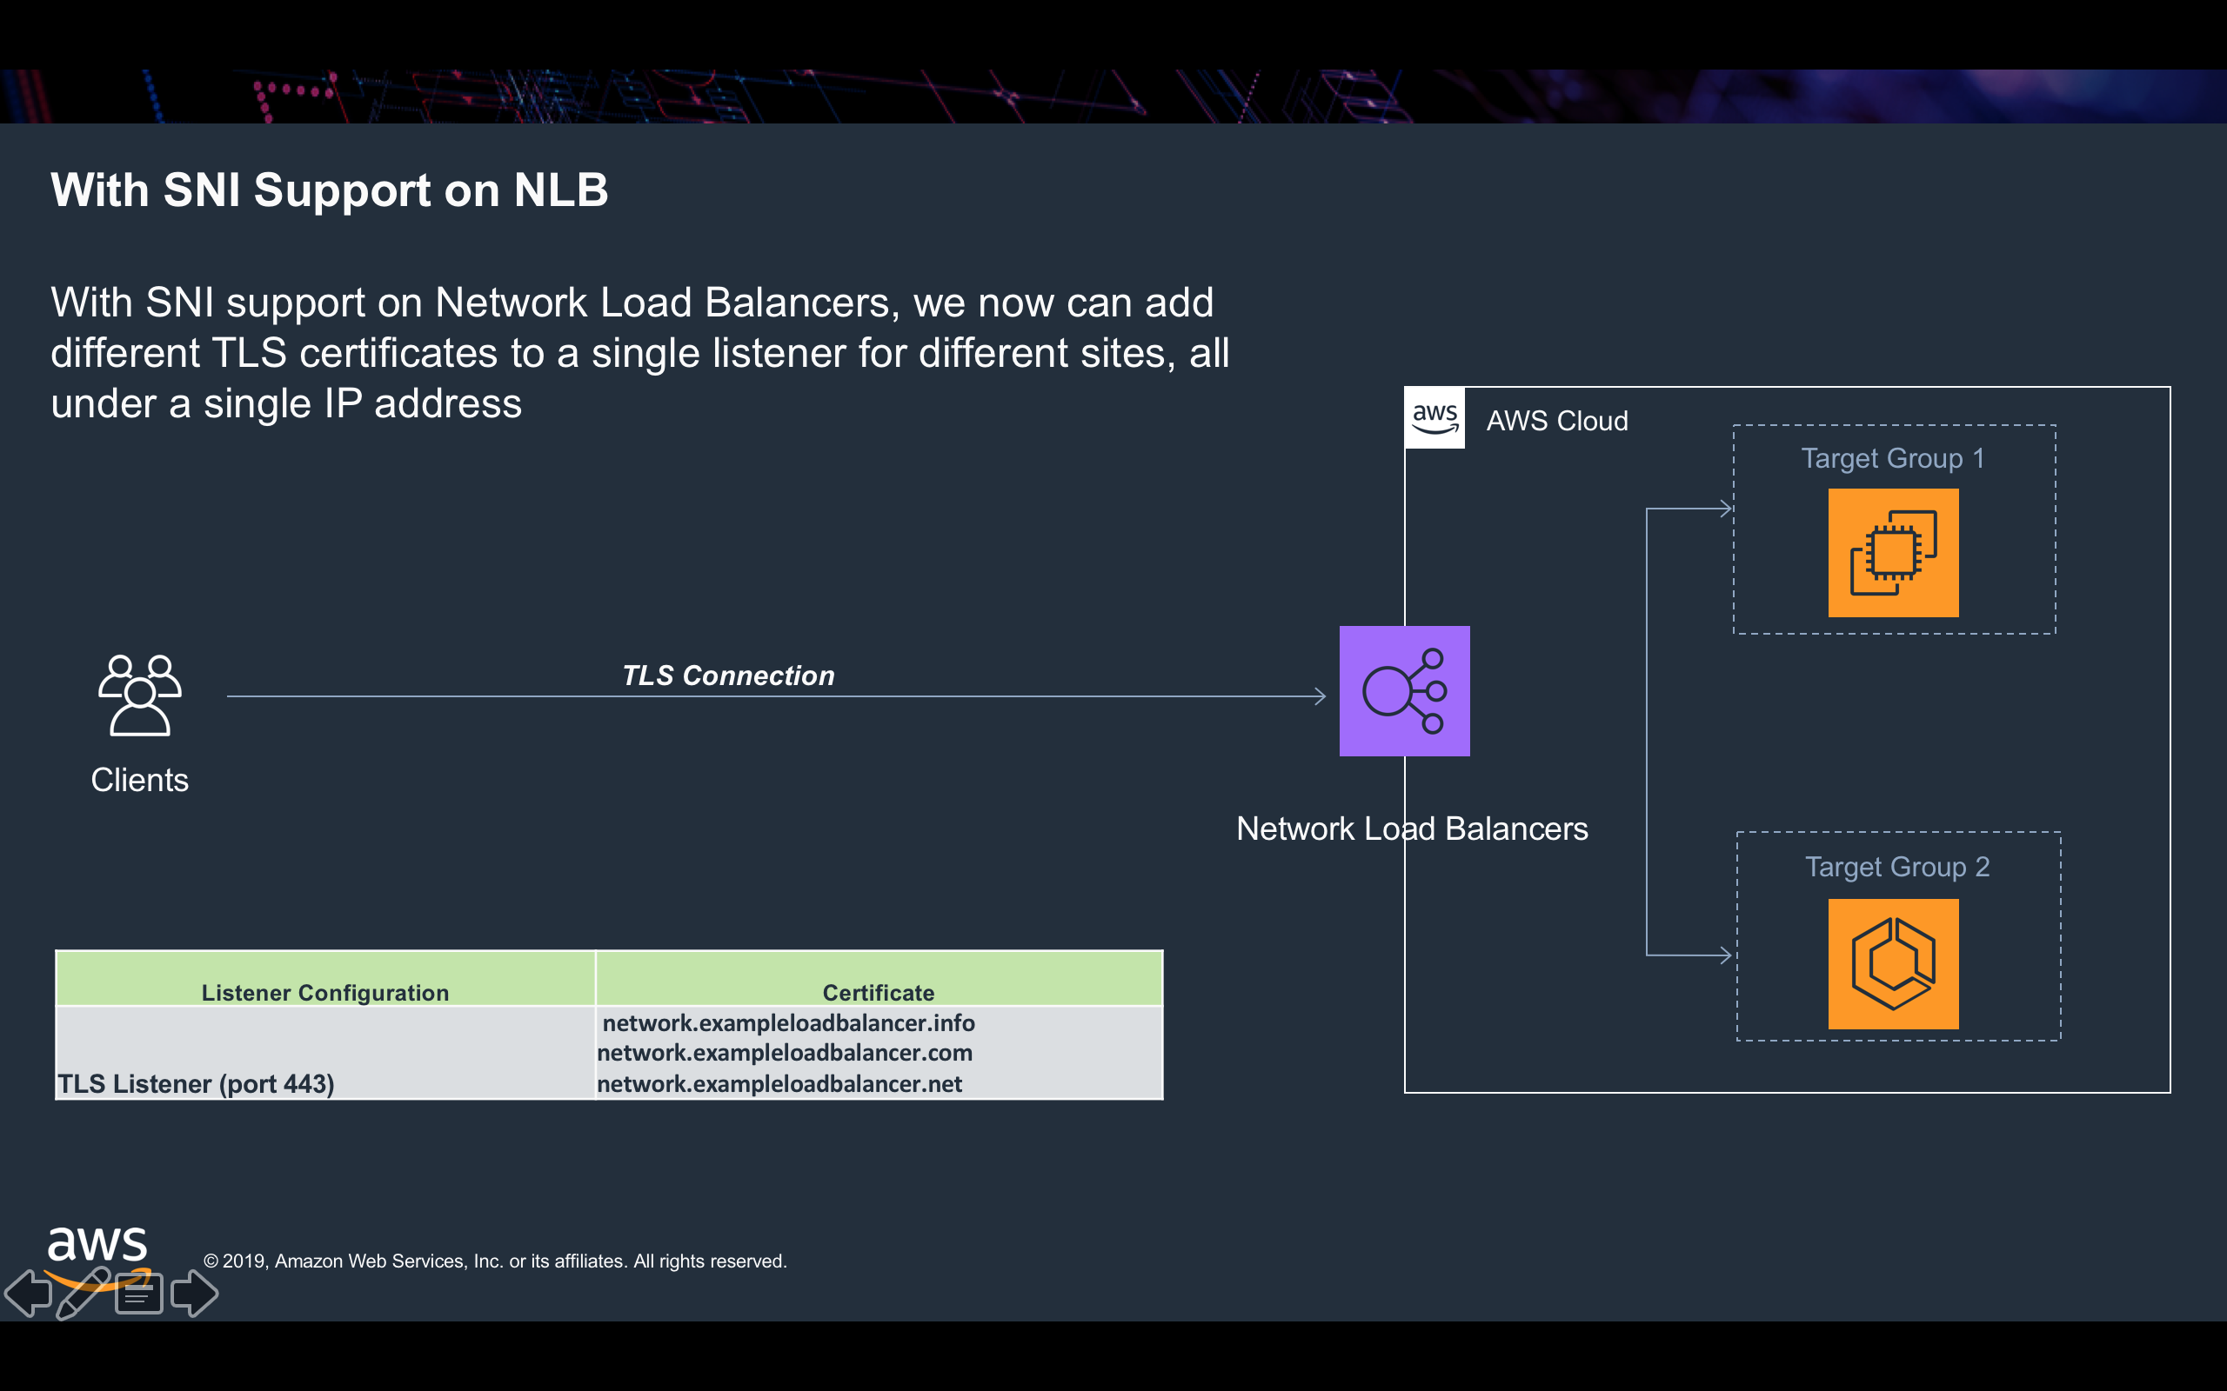Screen dimensions: 2227x1391
Task: Select the network.exampleloadbalancer.com certificate entry
Action: click(784, 1053)
